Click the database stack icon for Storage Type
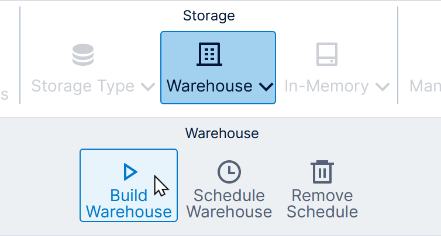The height and width of the screenshot is (236, 441). coord(84,55)
